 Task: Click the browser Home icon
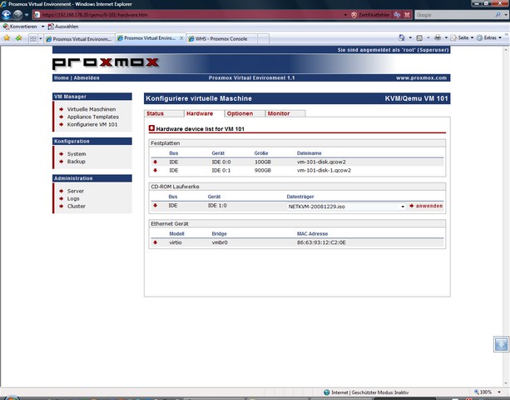[402, 37]
